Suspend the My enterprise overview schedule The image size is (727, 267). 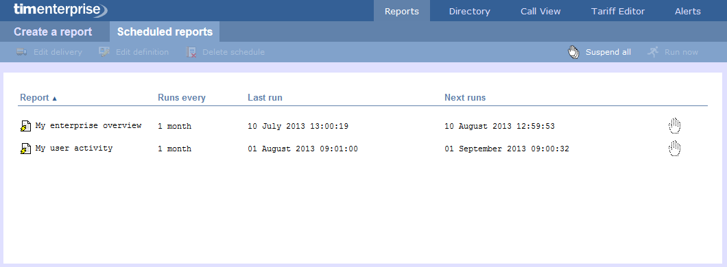pos(675,126)
